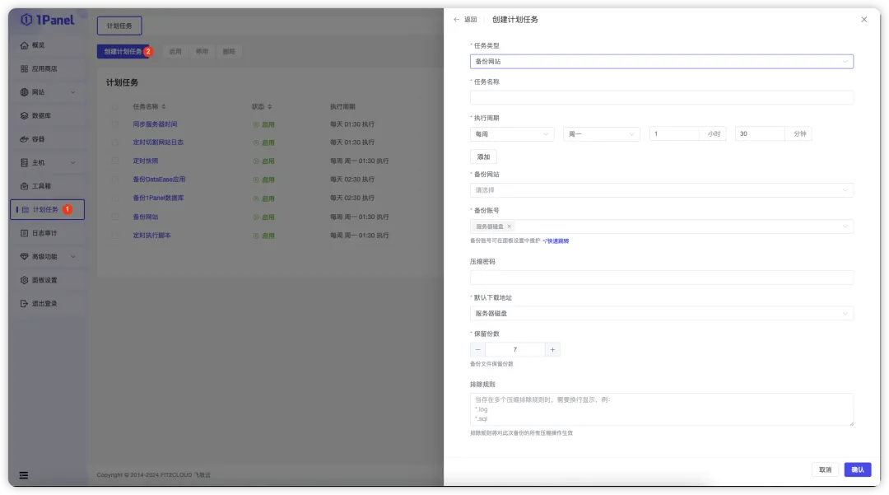
Task: Tick the checkbox for 同步服务器时间
Action: click(x=115, y=124)
